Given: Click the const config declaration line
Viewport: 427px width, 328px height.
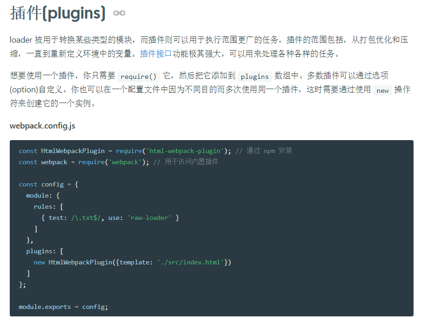Looking at the screenshot, I should (x=48, y=184).
